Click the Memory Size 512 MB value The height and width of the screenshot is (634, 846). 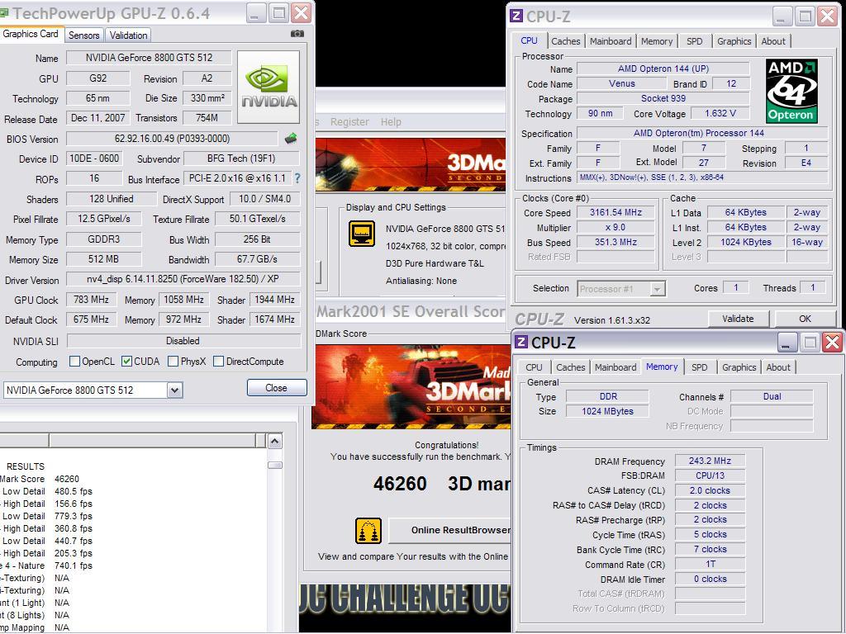point(103,258)
